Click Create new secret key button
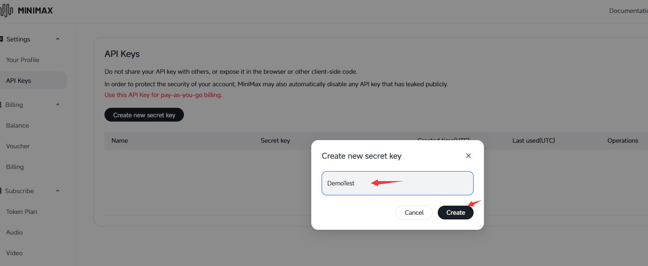The height and width of the screenshot is (266, 648). click(144, 115)
